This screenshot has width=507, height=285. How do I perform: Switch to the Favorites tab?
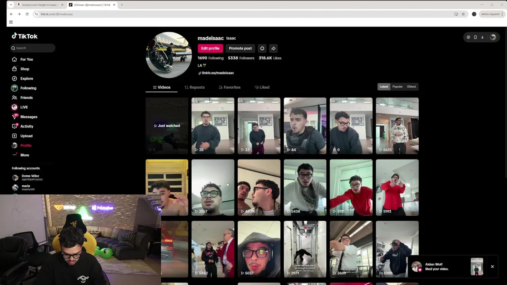229,87
